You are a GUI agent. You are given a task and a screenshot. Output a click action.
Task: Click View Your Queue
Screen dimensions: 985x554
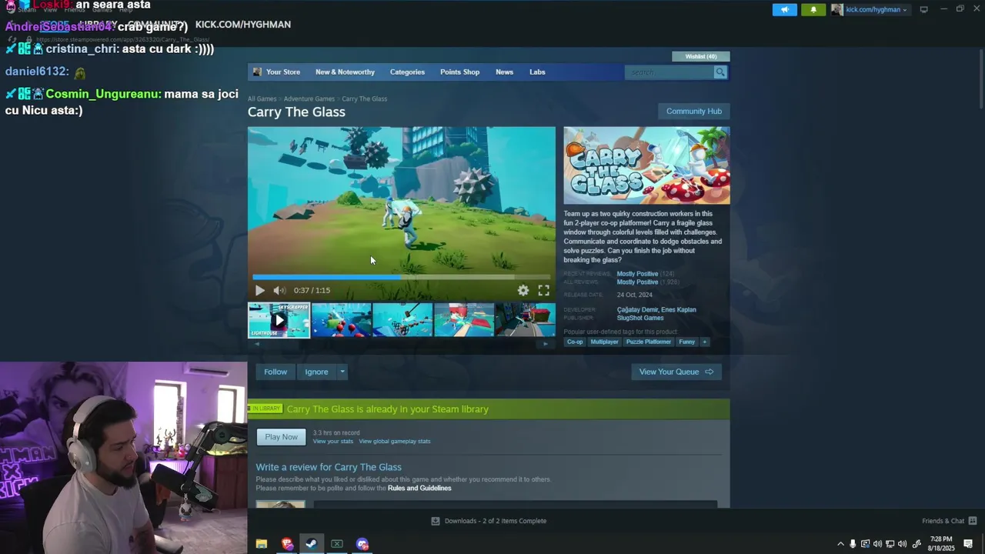point(676,372)
